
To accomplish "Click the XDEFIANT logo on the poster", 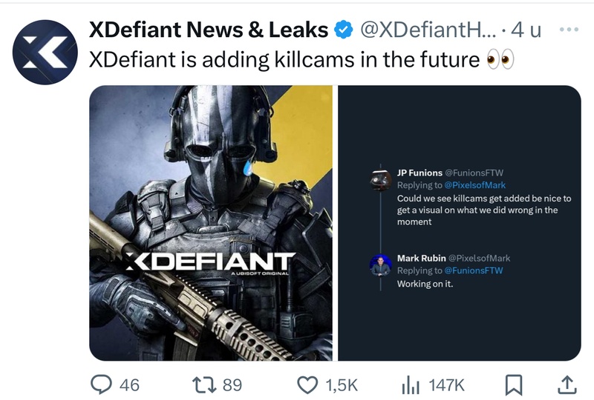I will [x=208, y=262].
